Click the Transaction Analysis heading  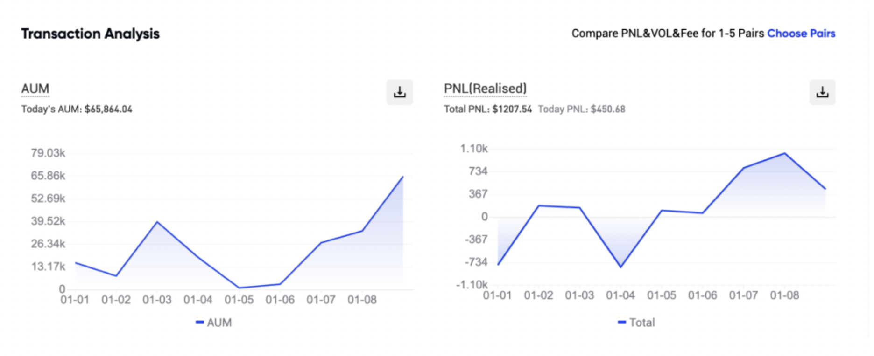[90, 34]
